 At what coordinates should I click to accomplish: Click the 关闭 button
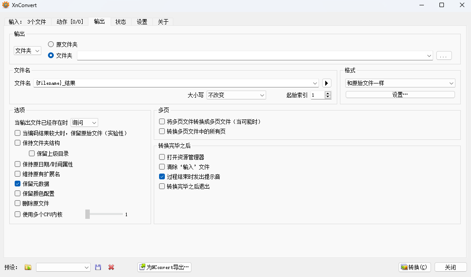coord(450,267)
